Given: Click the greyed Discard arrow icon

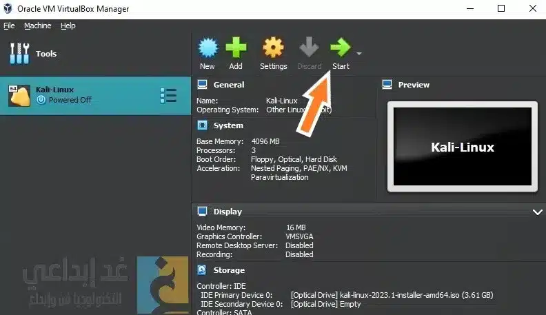Looking at the screenshot, I should [x=309, y=47].
